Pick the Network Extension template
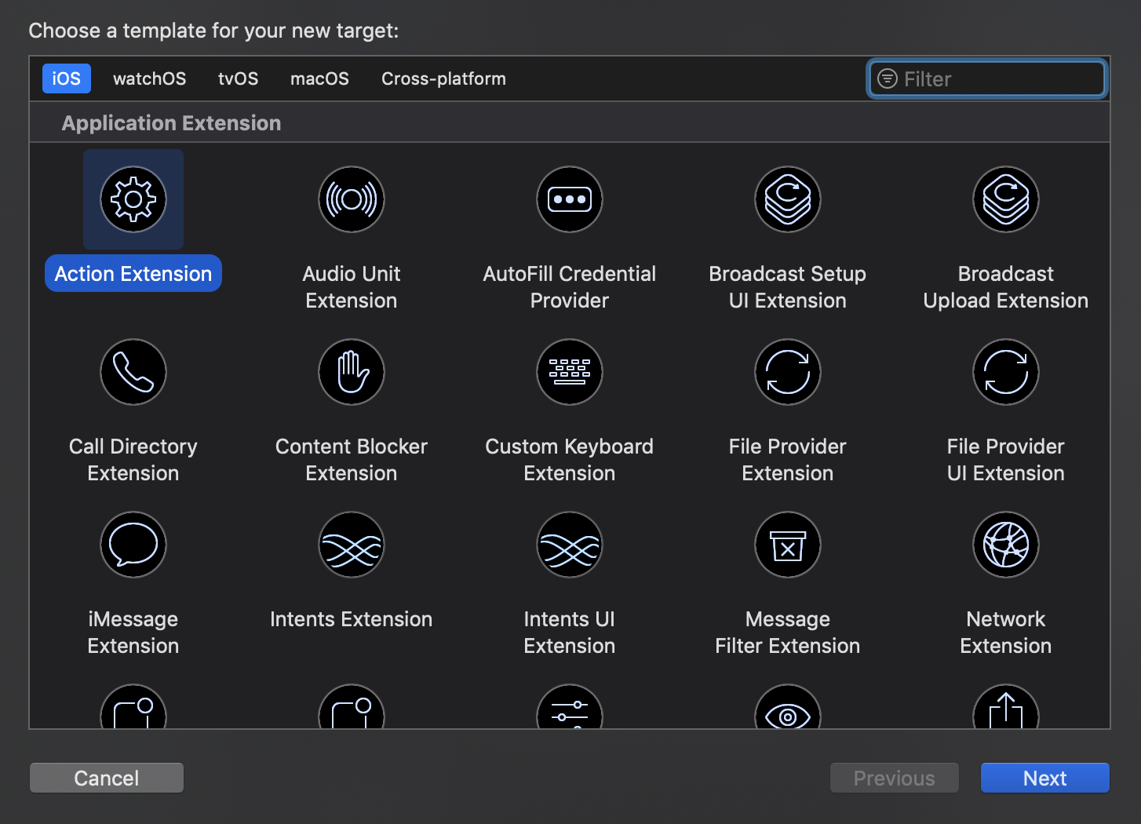 (x=1005, y=545)
